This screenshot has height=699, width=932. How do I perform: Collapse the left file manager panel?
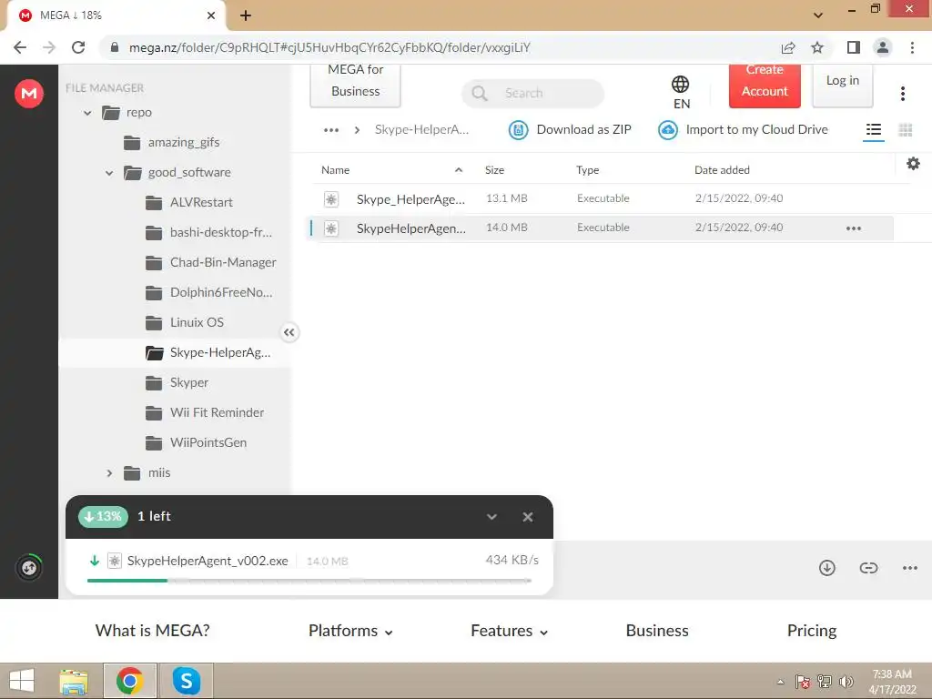[289, 332]
